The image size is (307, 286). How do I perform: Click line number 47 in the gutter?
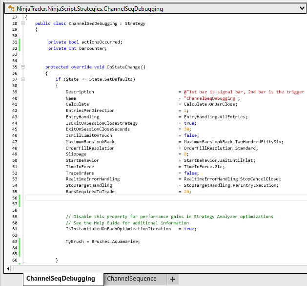point(15,142)
